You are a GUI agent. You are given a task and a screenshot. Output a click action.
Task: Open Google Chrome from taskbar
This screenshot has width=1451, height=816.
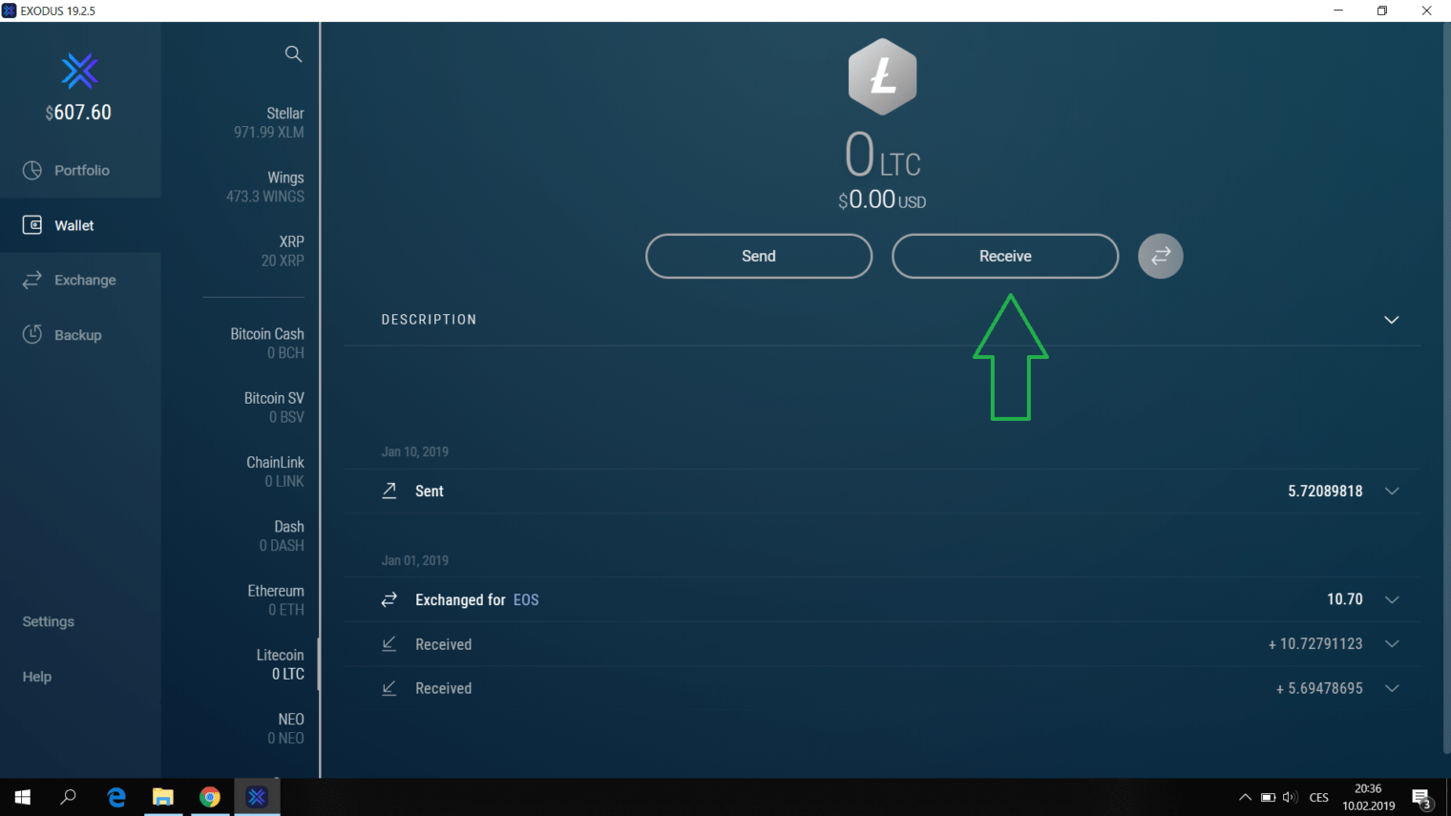210,797
